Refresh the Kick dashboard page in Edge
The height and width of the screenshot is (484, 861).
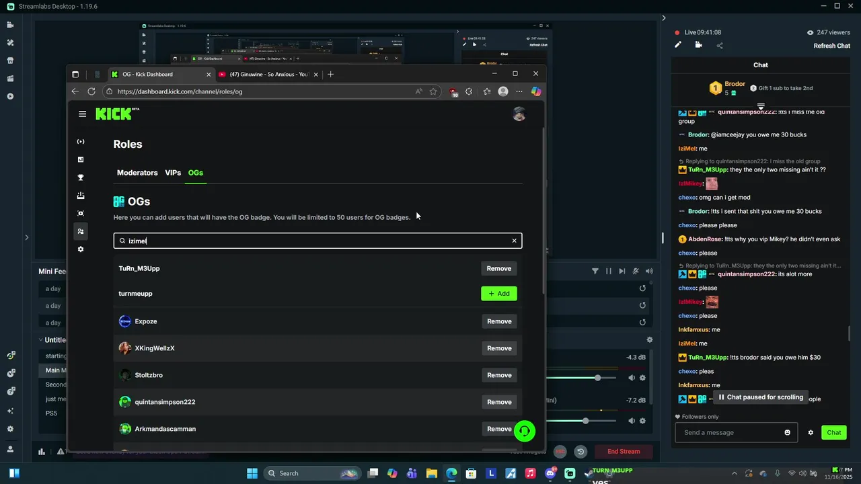pos(91,91)
